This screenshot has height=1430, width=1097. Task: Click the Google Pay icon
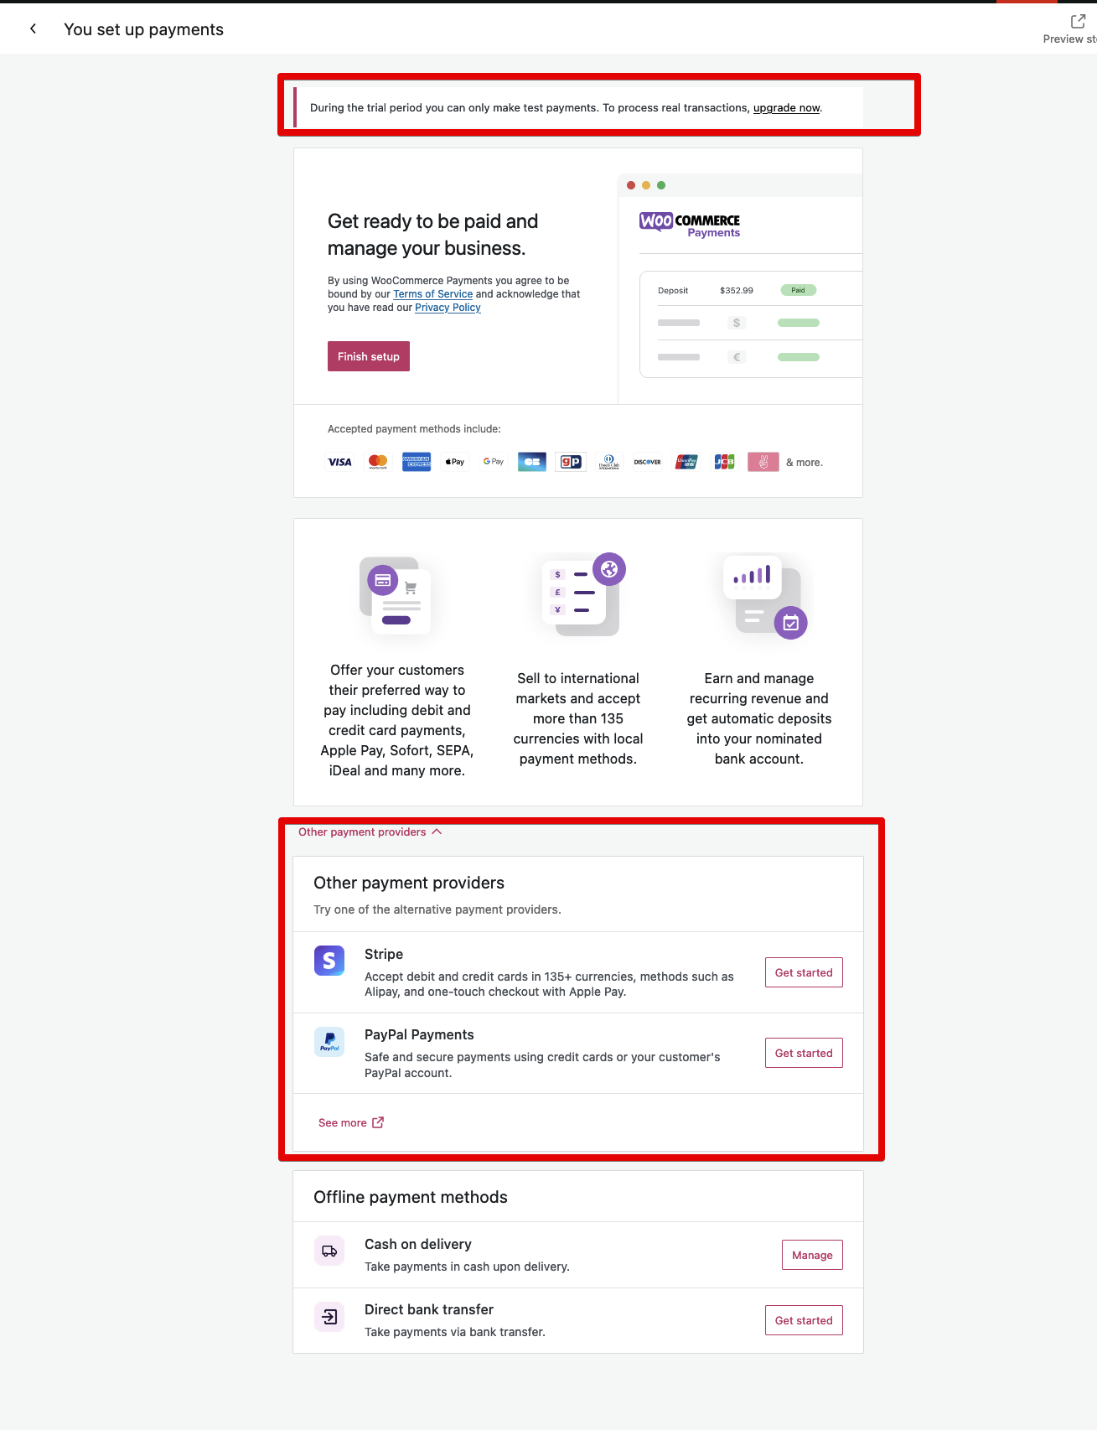point(493,462)
